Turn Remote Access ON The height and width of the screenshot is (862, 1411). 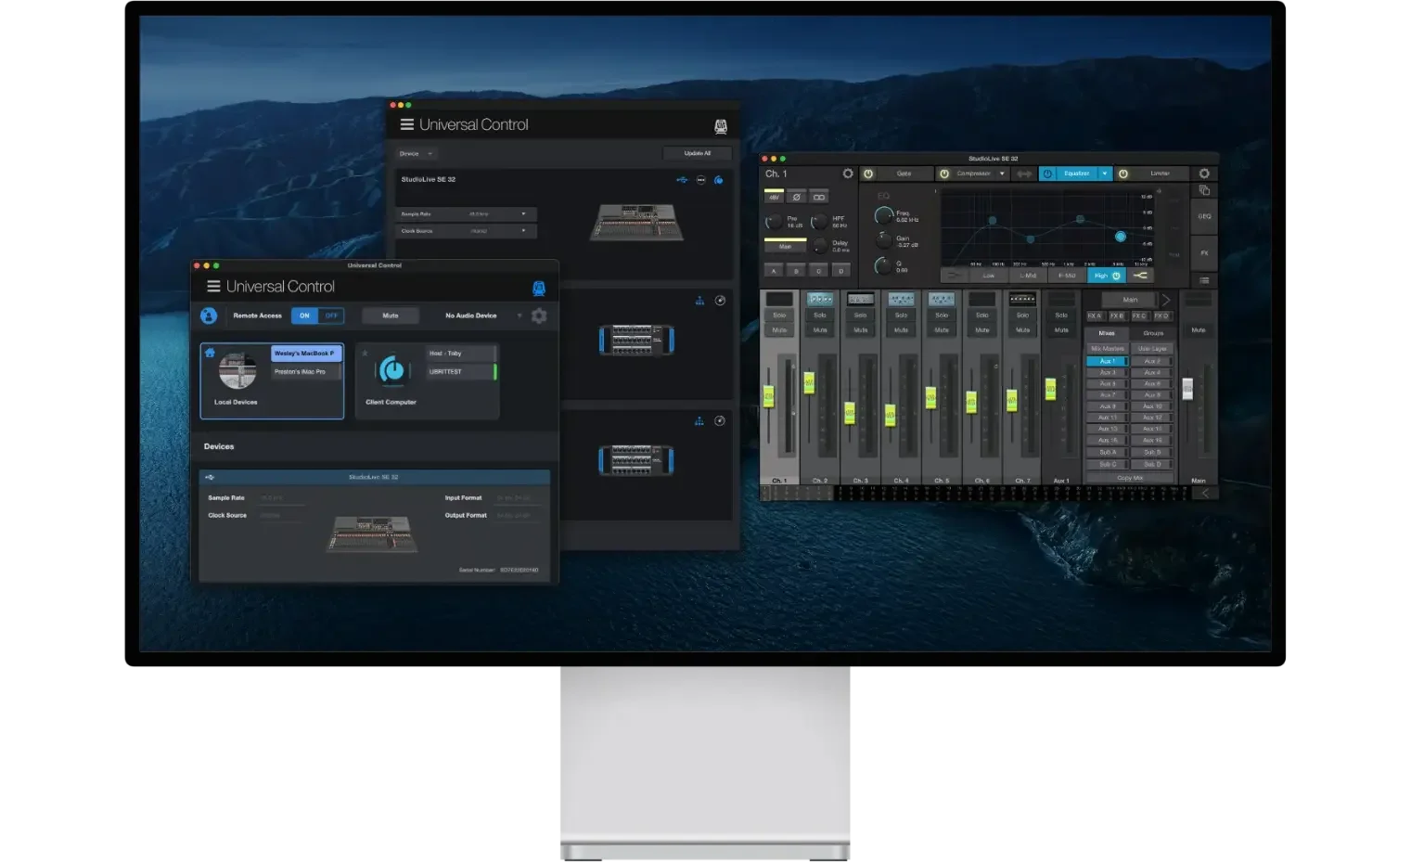pyautogui.click(x=304, y=315)
